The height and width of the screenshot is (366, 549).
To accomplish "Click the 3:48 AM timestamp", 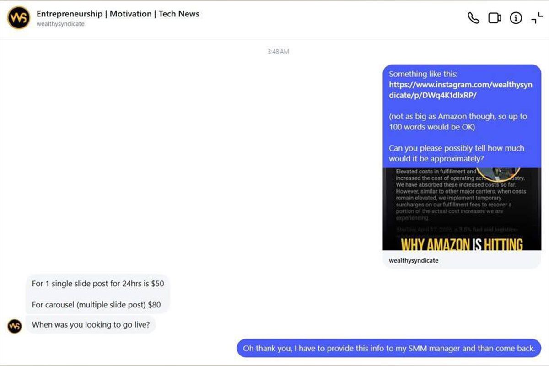I will click(x=278, y=52).
